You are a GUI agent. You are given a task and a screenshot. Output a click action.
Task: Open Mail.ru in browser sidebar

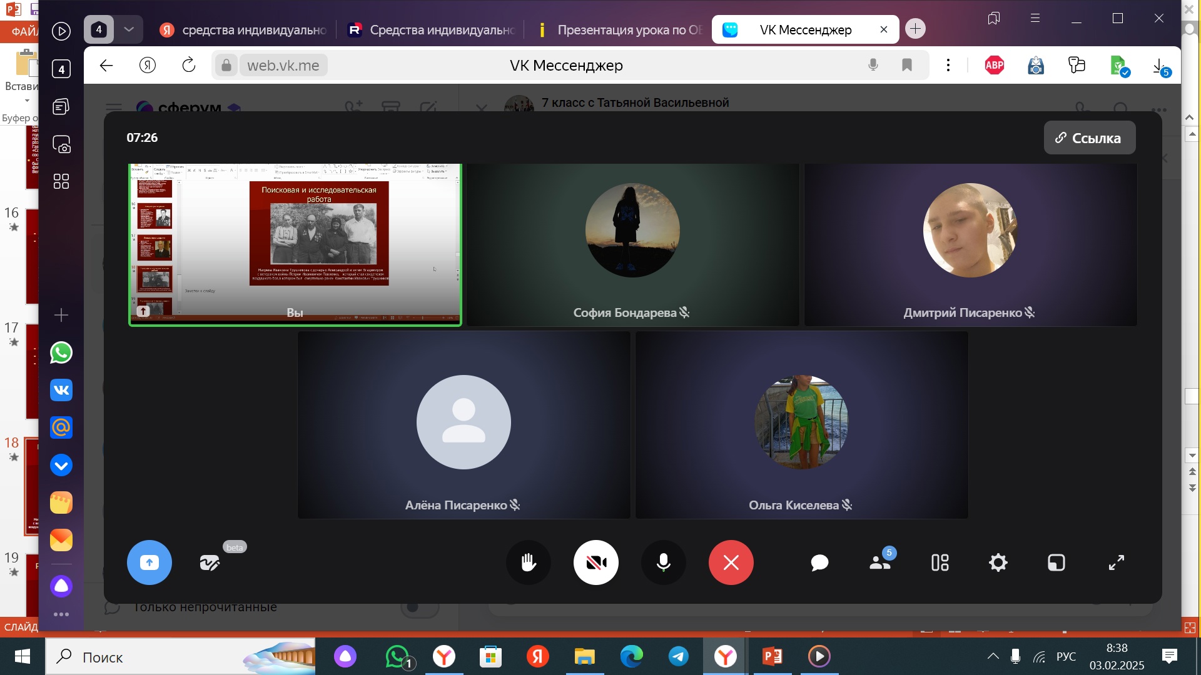click(x=61, y=427)
